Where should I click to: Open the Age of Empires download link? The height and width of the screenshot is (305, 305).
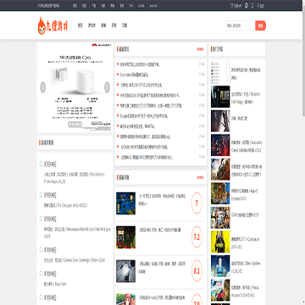point(245,195)
